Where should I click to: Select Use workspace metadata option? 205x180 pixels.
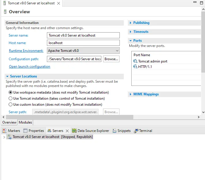tap(10, 92)
